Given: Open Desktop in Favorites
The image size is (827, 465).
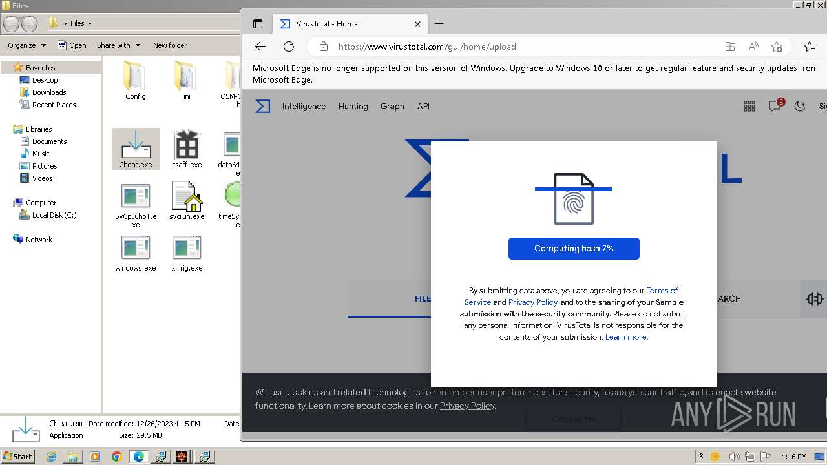Looking at the screenshot, I should [x=45, y=80].
